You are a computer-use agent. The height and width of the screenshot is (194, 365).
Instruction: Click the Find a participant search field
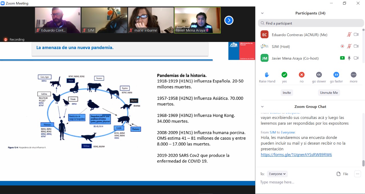[x=311, y=23]
